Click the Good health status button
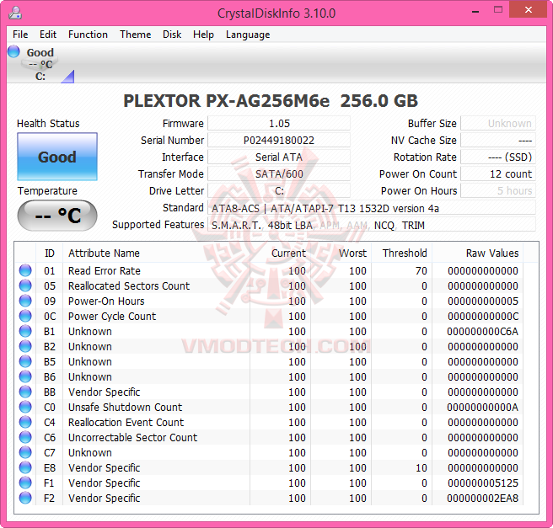This screenshot has width=553, height=528. tap(57, 157)
